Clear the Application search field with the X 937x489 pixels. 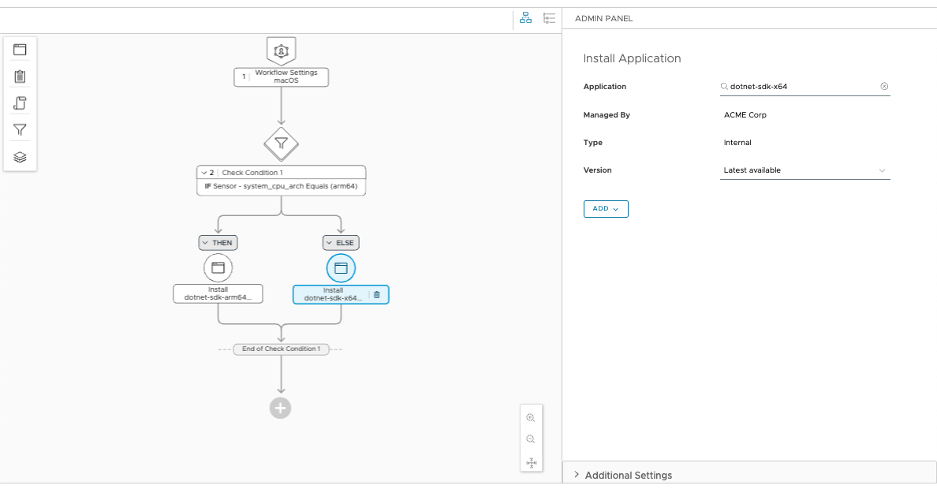pos(884,87)
